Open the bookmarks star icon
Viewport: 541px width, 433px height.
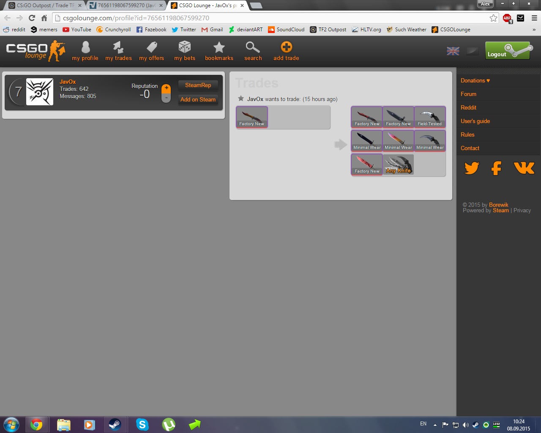(219, 47)
